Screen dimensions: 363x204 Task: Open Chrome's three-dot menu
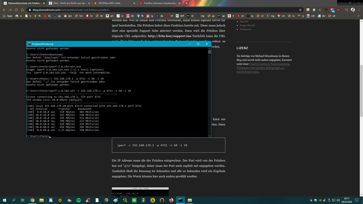[359, 10]
